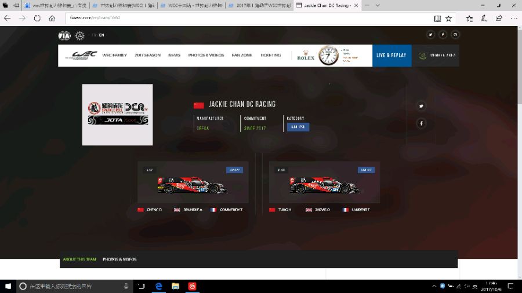Switch language to FR

(93, 35)
